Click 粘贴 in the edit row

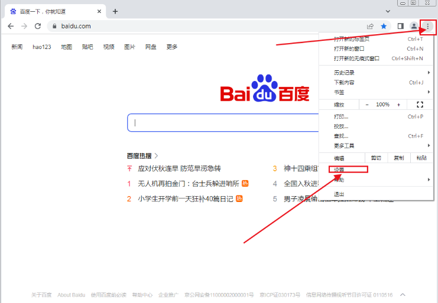pyautogui.click(x=421, y=158)
